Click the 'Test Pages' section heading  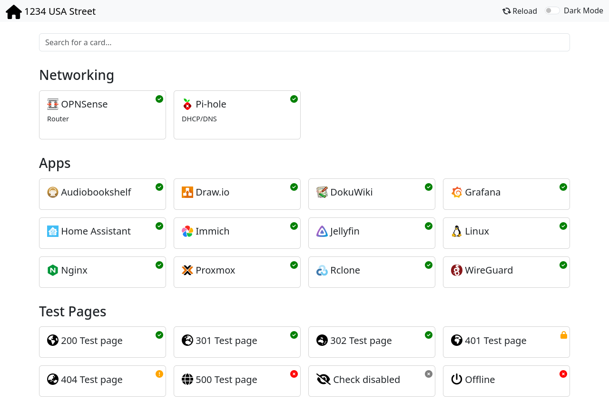tap(73, 312)
